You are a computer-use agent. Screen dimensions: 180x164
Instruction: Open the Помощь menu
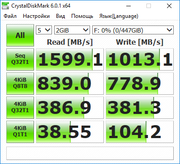(82, 16)
